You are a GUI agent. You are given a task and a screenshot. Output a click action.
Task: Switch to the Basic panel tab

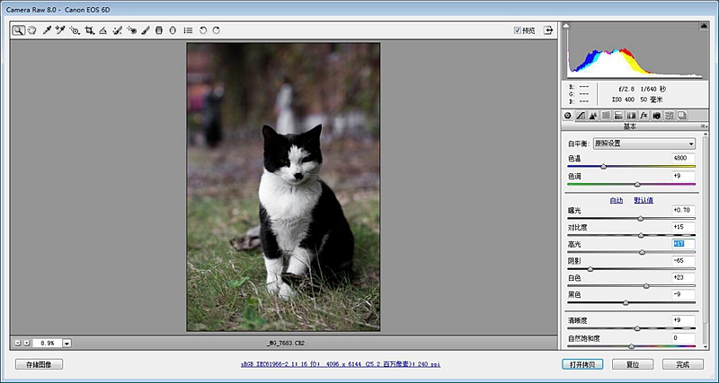coord(568,116)
